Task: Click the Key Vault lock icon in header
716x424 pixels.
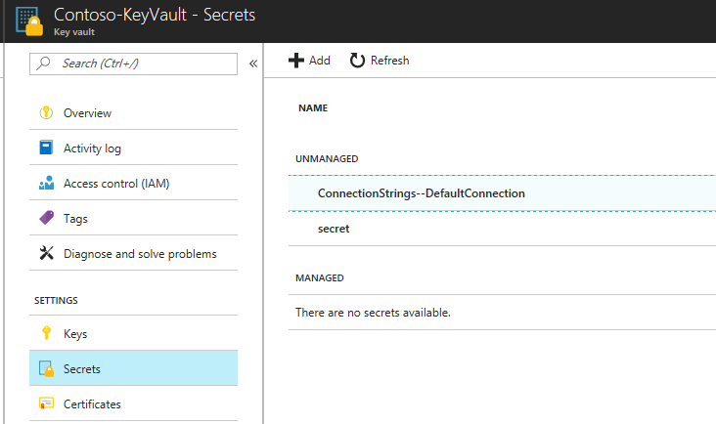Action: tap(28, 21)
